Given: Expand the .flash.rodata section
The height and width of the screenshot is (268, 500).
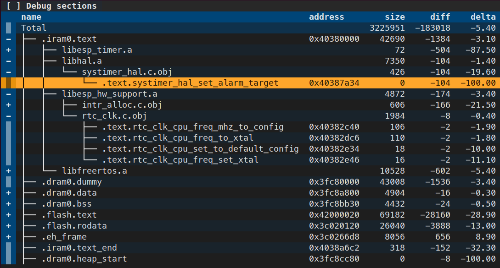Looking at the screenshot, I should click(x=8, y=225).
